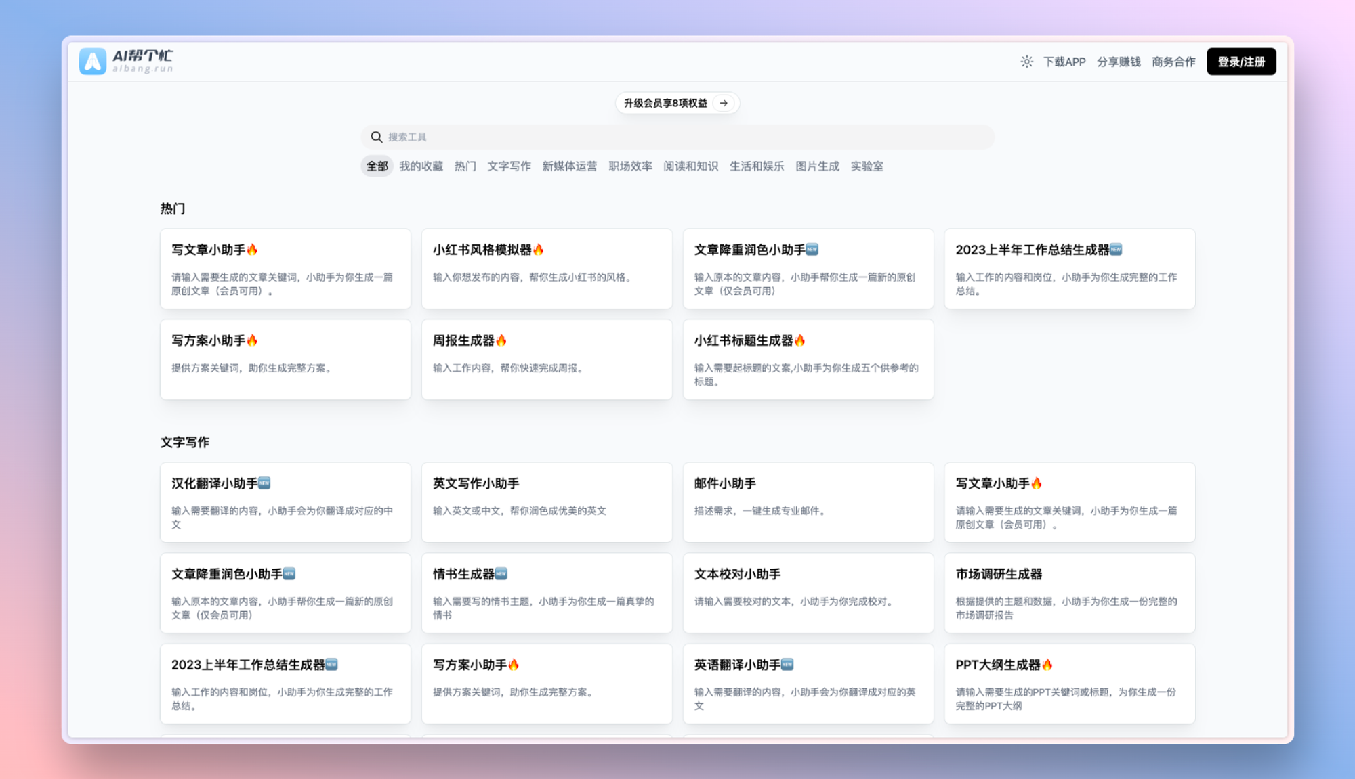This screenshot has height=779, width=1355.
Task: Open the 下载APP link
Action: [x=1064, y=62]
